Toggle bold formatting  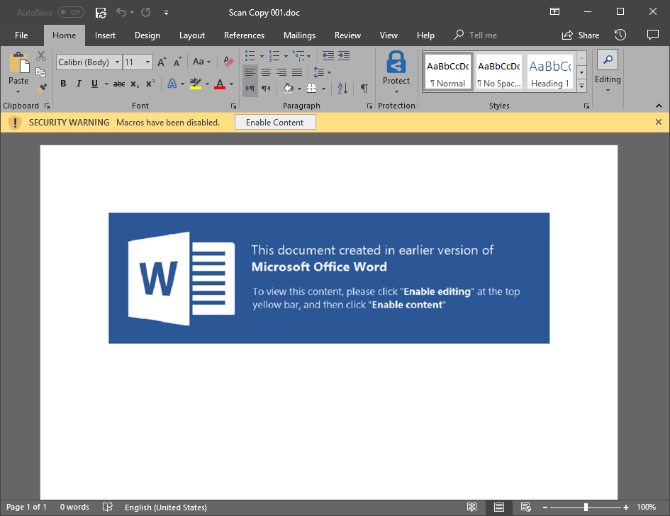click(x=63, y=84)
